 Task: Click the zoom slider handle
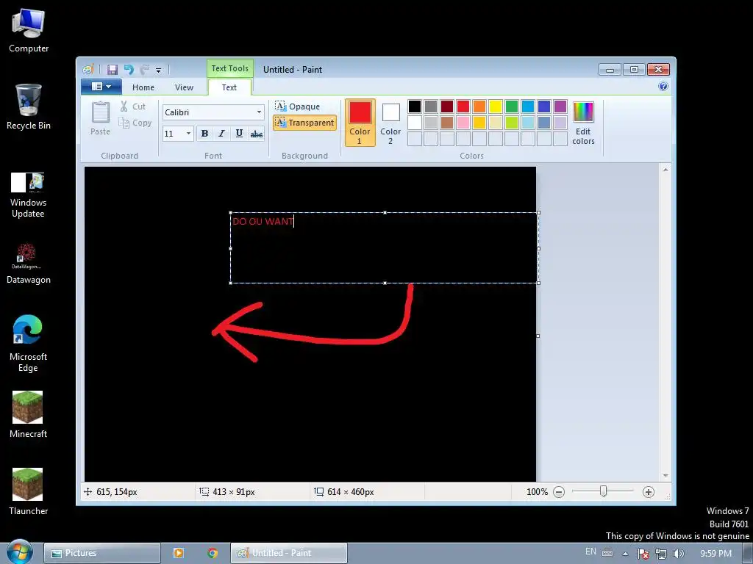[x=603, y=491]
